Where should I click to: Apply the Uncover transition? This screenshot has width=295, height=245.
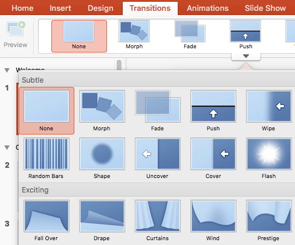click(158, 158)
